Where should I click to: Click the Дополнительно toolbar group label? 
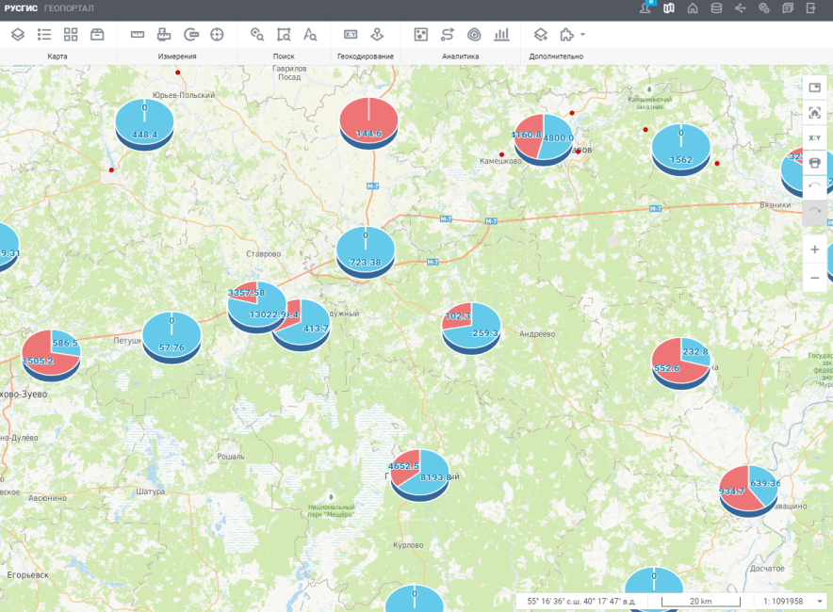tap(556, 56)
